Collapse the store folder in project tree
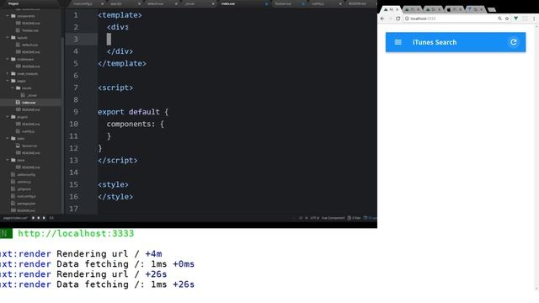The height and width of the screenshot is (303, 539). pyautogui.click(x=8, y=160)
